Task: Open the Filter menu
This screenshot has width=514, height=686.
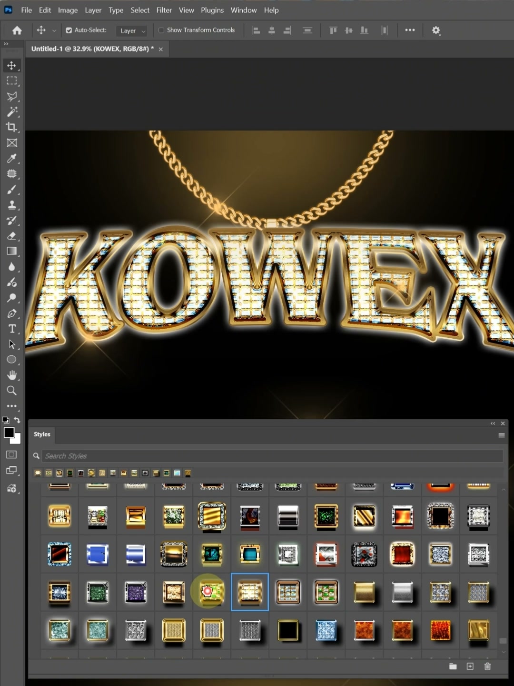Action: pyautogui.click(x=164, y=10)
